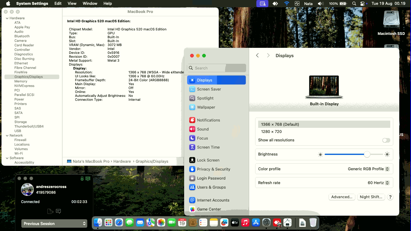Screen dimensions: 411x231
Task: Open Privacy & Security settings
Action: (x=213, y=169)
